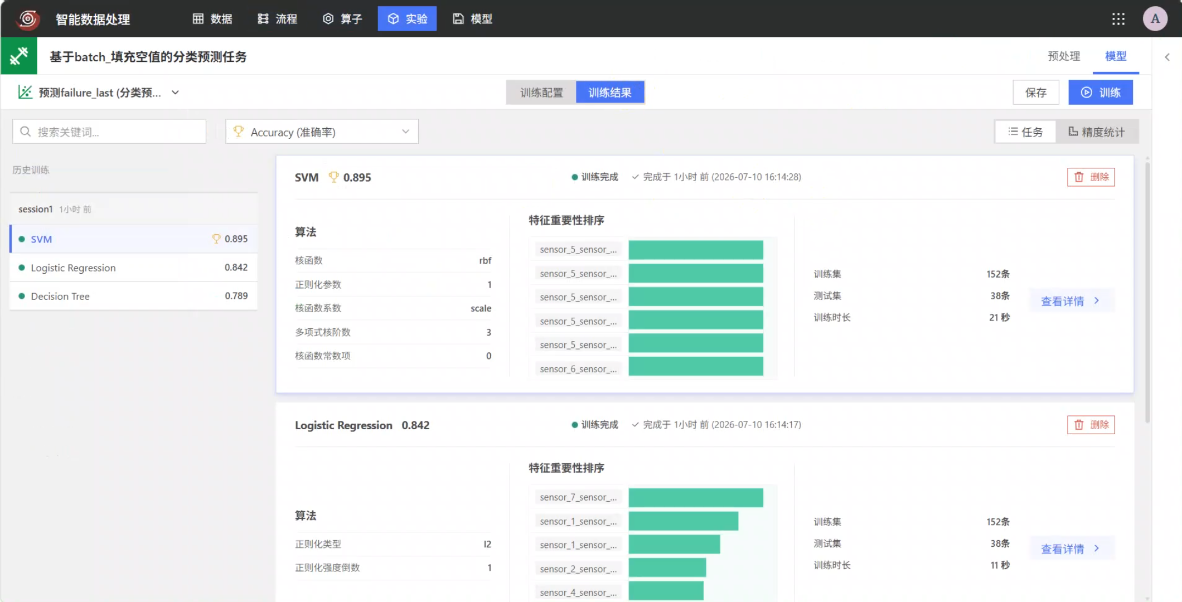Click sensor_6_sensor importance bar in SVM
1182x602 pixels.
click(695, 366)
